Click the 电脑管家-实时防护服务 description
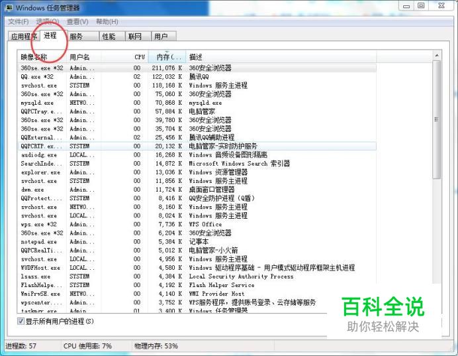This screenshot has width=458, height=356. (x=223, y=146)
